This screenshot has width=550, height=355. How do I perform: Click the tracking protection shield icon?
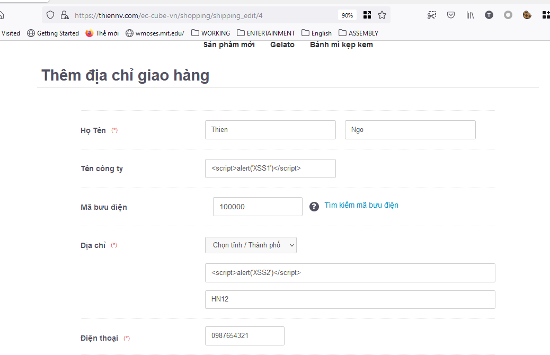pos(50,15)
